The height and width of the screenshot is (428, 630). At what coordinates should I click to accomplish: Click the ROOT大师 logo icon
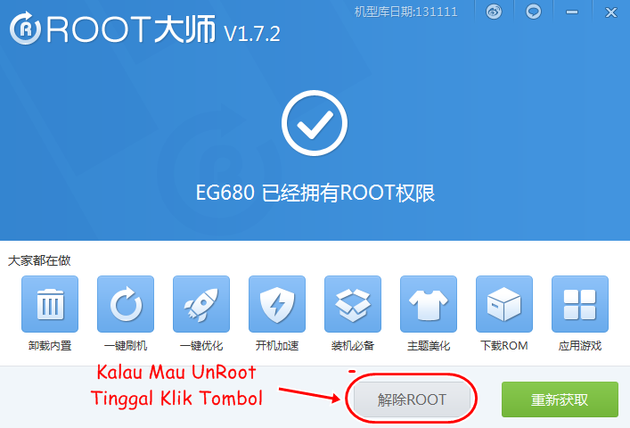pyautogui.click(x=25, y=29)
